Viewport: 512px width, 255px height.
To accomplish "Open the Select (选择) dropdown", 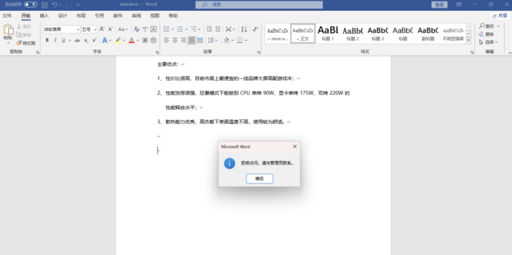I will tap(488, 42).
